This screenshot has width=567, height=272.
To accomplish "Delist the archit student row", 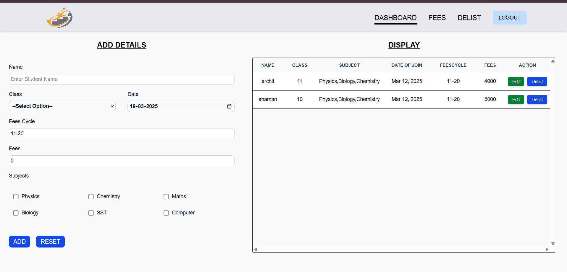I will tap(537, 82).
